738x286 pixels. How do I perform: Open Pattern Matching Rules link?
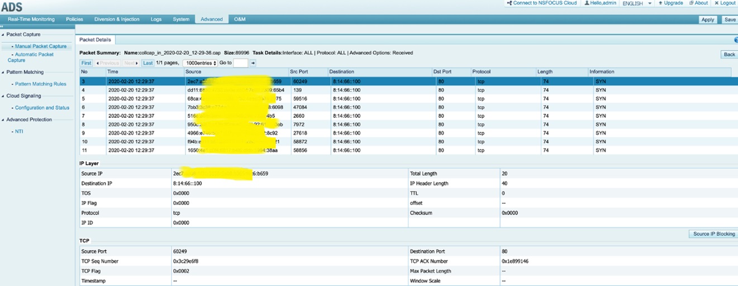tap(40, 84)
